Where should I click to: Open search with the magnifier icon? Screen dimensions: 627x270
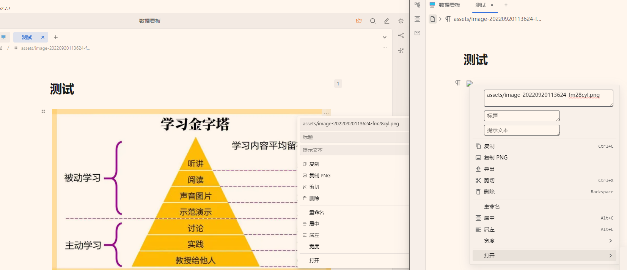[x=373, y=21]
